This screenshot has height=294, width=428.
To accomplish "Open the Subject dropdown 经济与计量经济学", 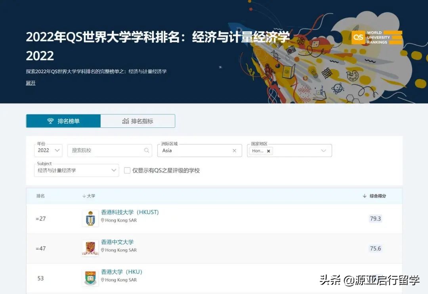I will tap(76, 170).
